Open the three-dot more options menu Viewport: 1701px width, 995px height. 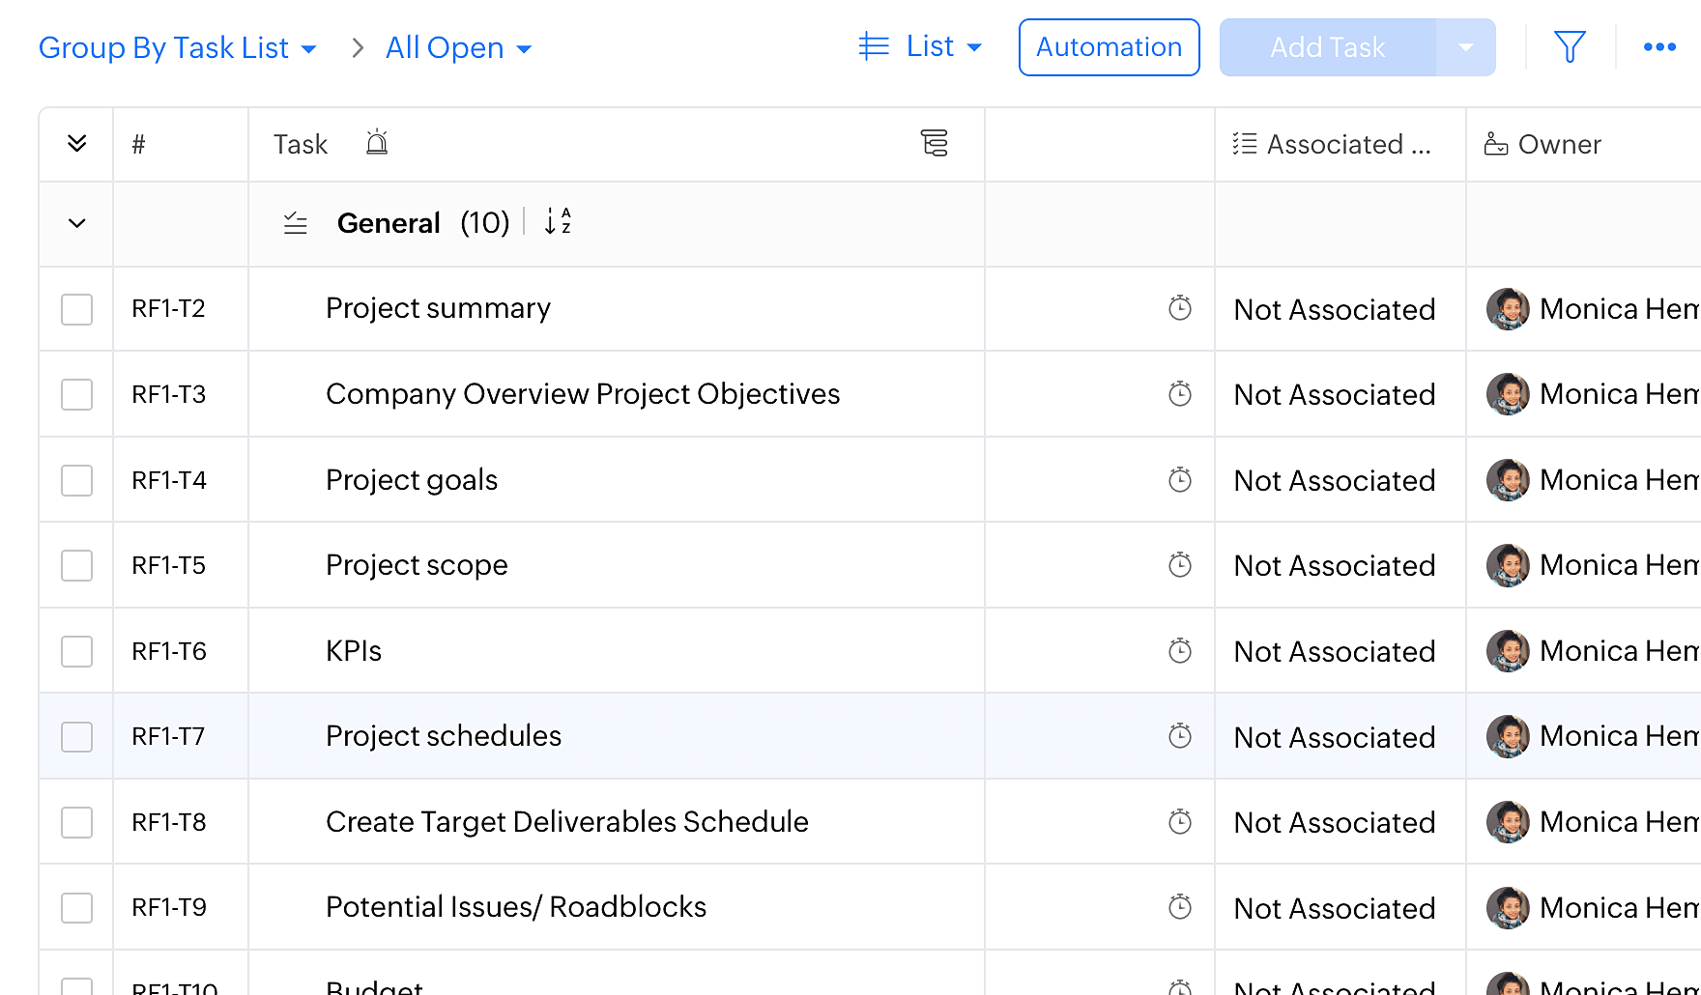pyautogui.click(x=1659, y=46)
